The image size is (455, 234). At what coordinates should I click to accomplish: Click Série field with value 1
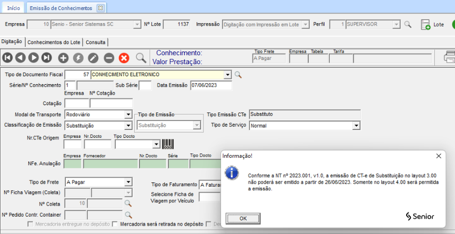(70, 86)
